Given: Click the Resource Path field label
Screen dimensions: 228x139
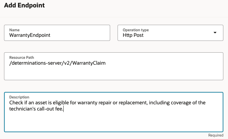Looking at the screenshot, I should coord(22,58).
